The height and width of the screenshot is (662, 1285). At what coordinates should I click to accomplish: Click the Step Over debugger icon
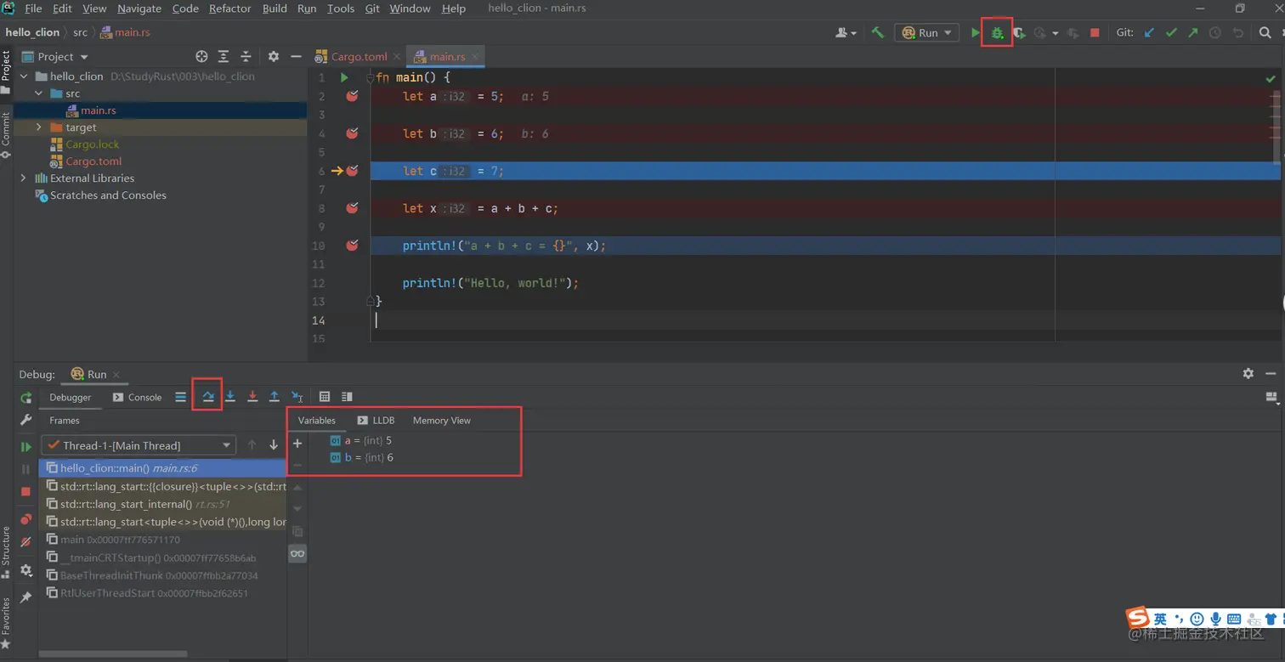pos(207,396)
